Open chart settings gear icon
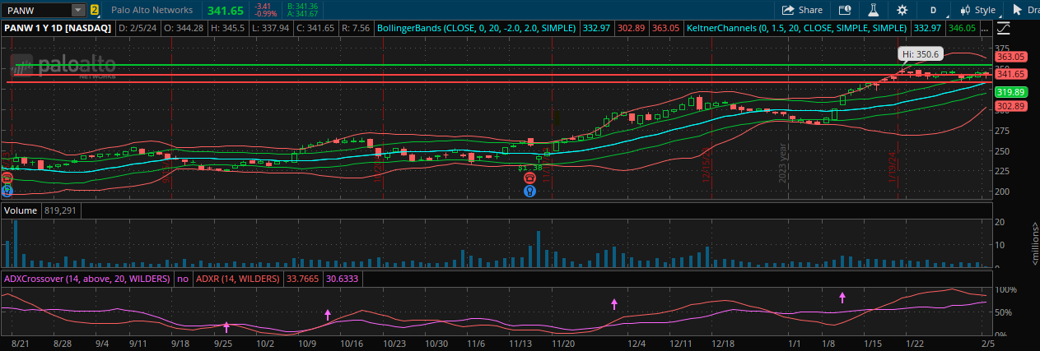Viewport: 1040px width, 351px height. [902, 10]
